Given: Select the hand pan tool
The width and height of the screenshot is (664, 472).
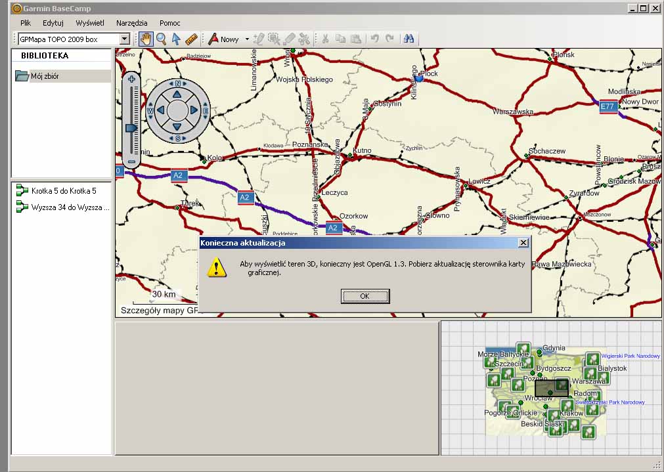Looking at the screenshot, I should click(145, 39).
